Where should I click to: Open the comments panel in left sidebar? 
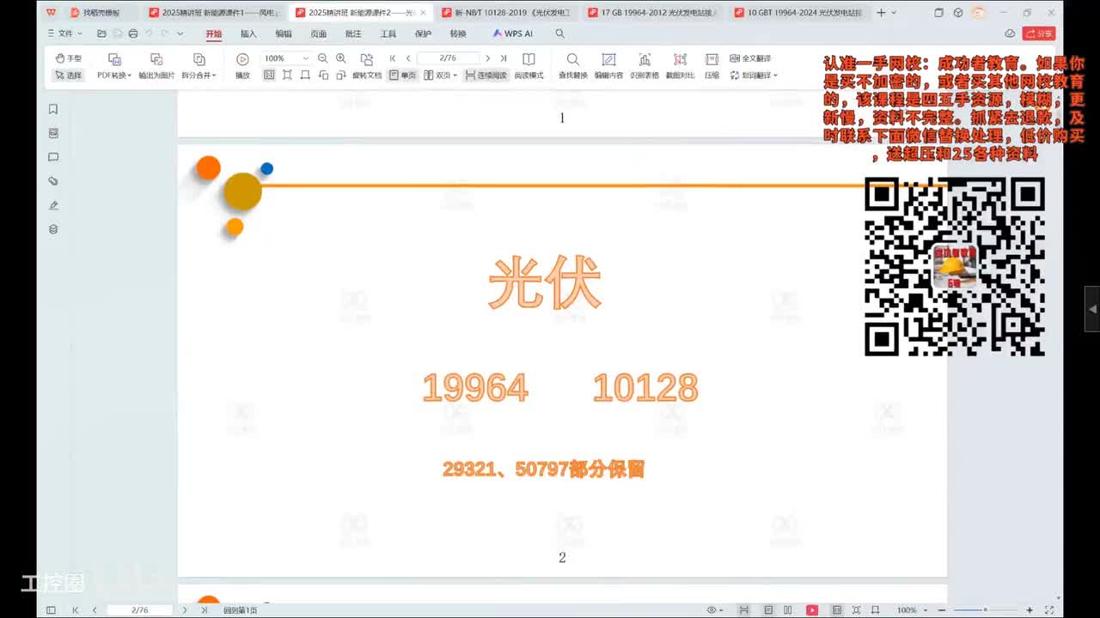pyautogui.click(x=53, y=157)
